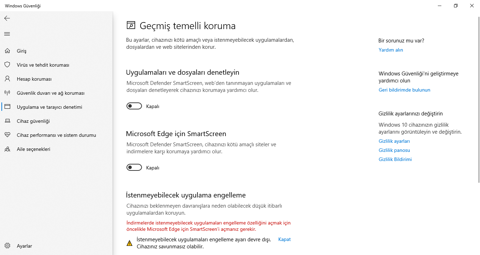This screenshot has height=255, width=480.
Task: Click the back arrow icon
Action: [7, 18]
